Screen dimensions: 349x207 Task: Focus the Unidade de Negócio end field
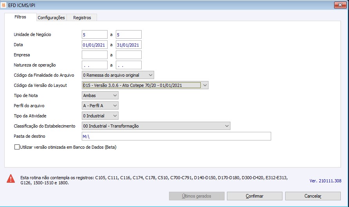point(129,34)
